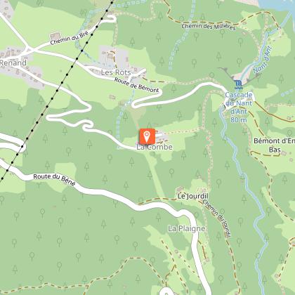Screen dimensions: 295x295
Task: Click the white building beside the location pin
Action: 162,136
